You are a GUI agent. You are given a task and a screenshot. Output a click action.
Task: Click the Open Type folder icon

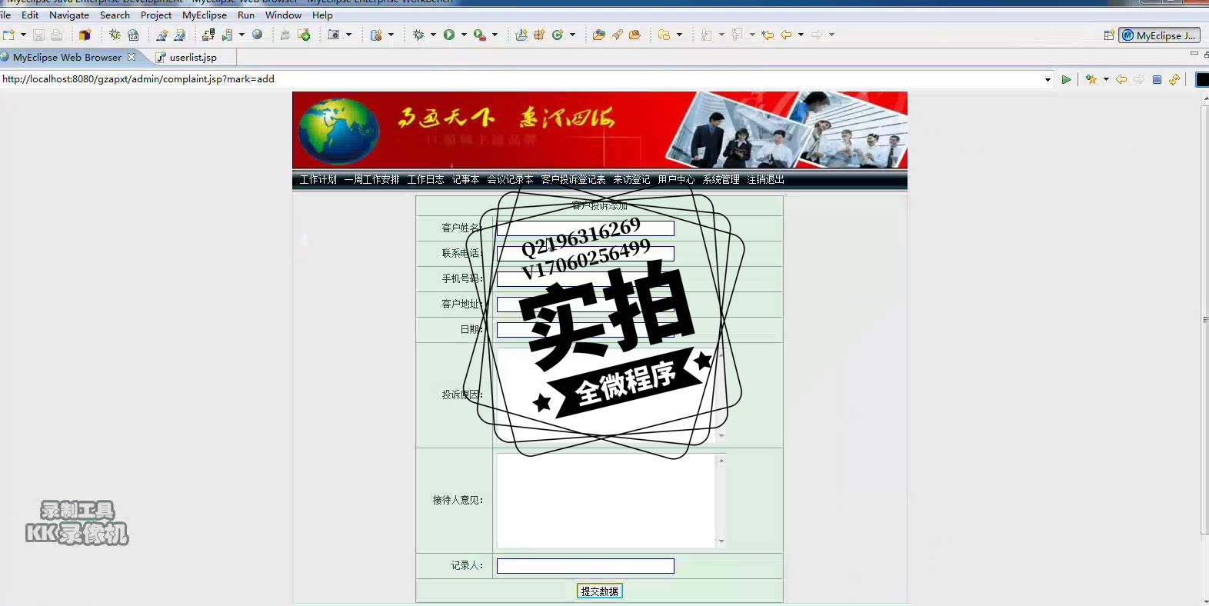(x=598, y=35)
